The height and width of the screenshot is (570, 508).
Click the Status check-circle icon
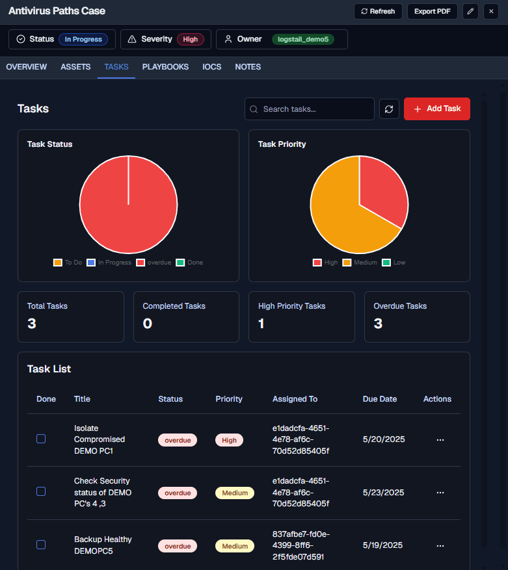(21, 39)
